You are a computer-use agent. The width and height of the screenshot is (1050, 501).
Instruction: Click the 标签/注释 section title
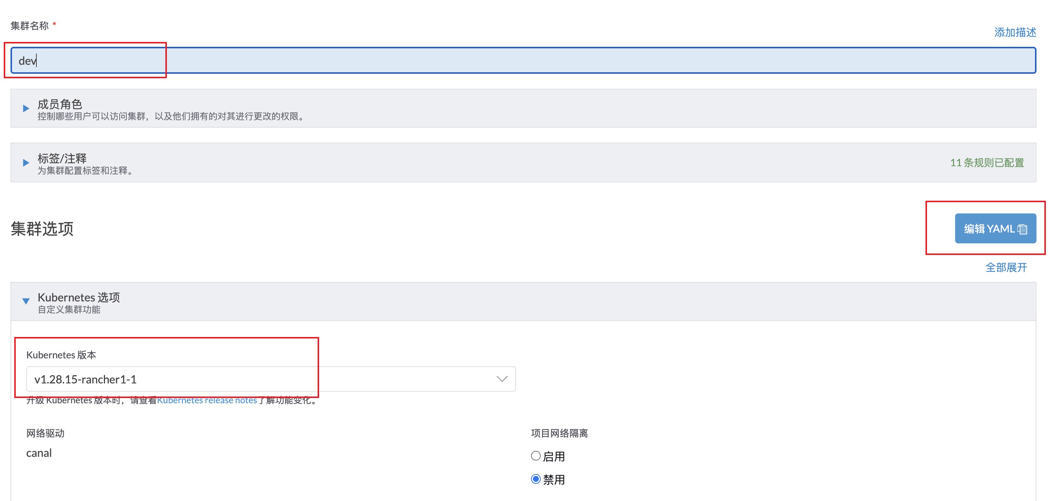point(62,158)
